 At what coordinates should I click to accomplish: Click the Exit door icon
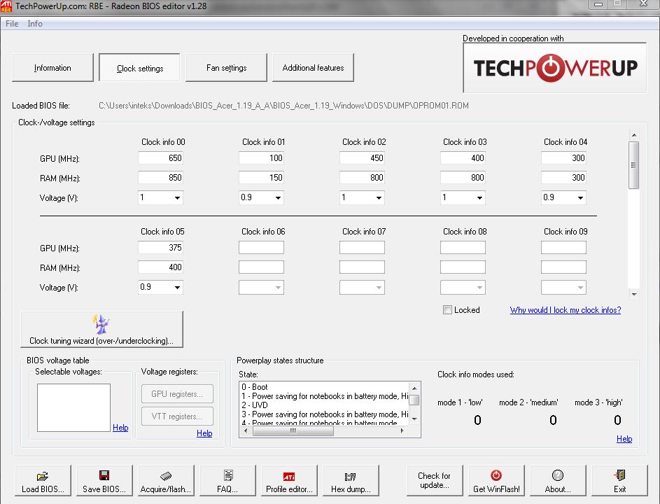pos(619,475)
